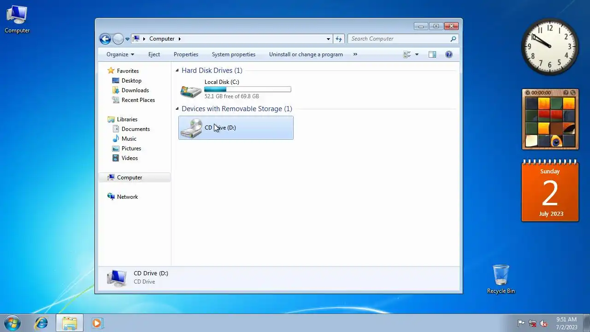
Task: Open the Windows Start menu
Action: coord(12,323)
